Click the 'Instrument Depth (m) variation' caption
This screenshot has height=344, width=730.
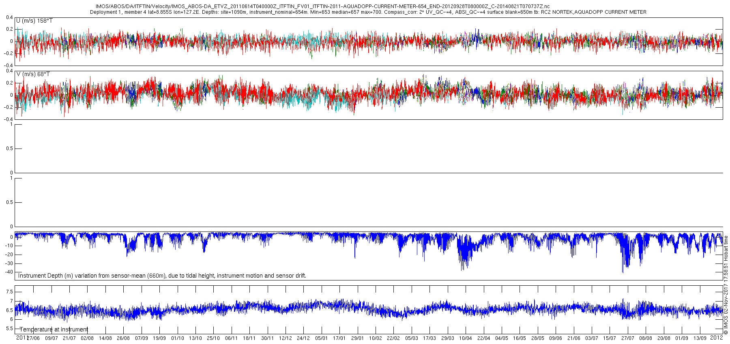[162, 276]
